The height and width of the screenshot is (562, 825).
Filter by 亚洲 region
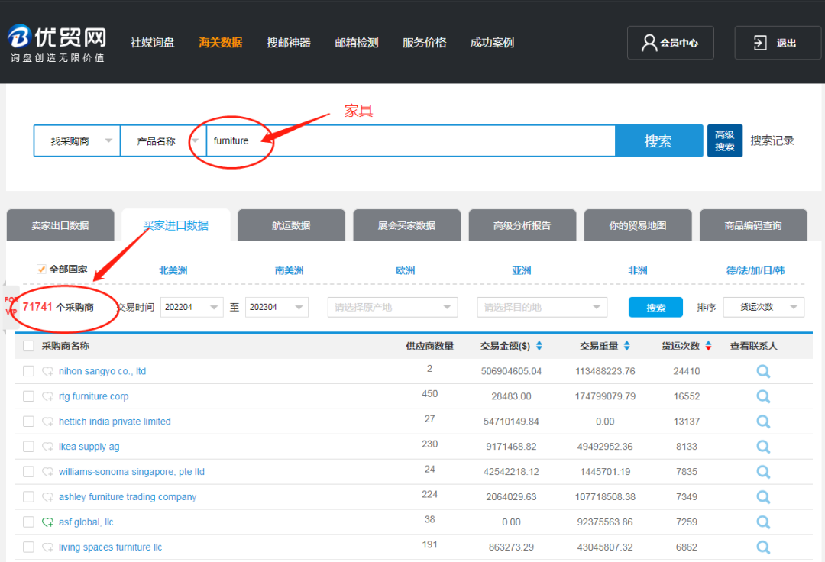[522, 271]
